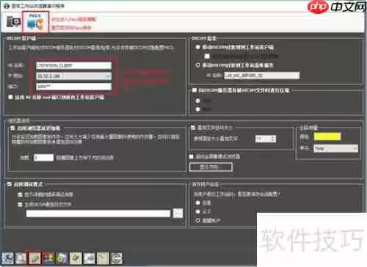Select the gray disc icon in bottom toolbar
The height and width of the screenshot is (267, 367).
(x=21, y=258)
